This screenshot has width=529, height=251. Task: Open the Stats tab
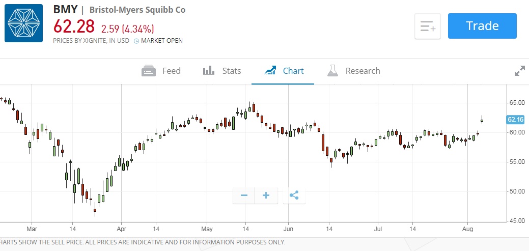[x=222, y=71]
